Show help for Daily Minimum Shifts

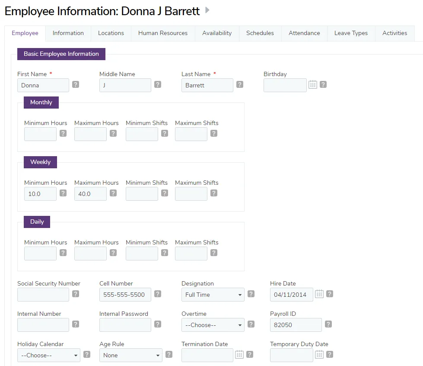coord(165,253)
